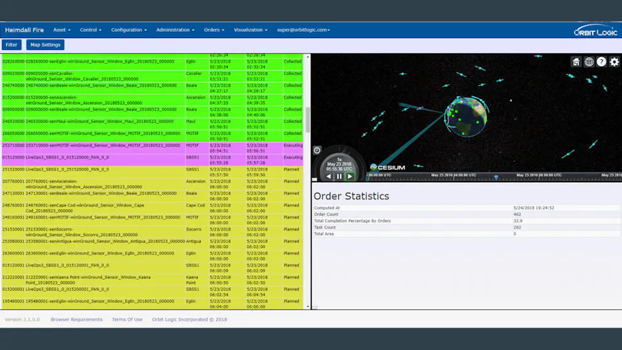Select executing row 253710000 senMOTIF

click(152, 148)
